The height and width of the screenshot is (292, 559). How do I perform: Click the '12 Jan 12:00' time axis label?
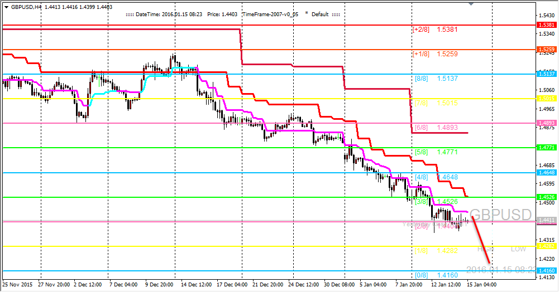point(446,285)
